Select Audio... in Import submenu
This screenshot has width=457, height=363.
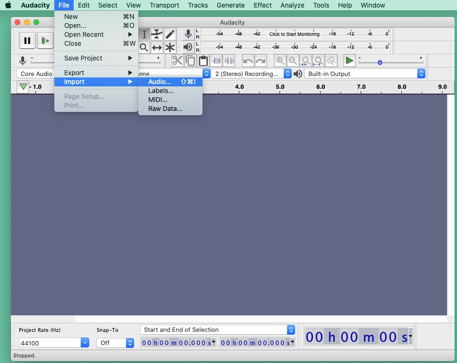pos(170,82)
